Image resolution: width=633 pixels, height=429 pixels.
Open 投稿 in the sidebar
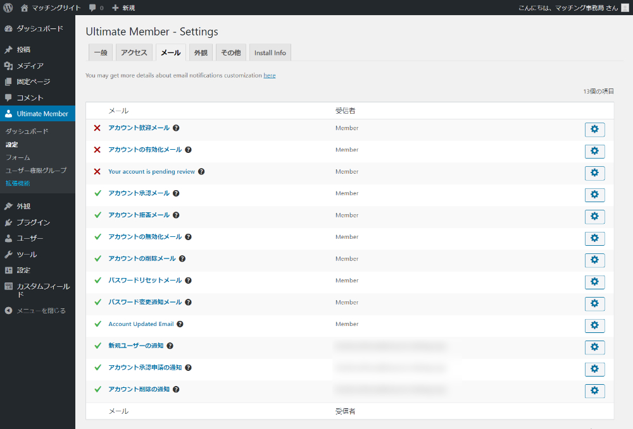(x=37, y=49)
